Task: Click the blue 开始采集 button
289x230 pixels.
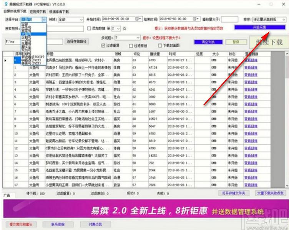Action: [x=260, y=27]
